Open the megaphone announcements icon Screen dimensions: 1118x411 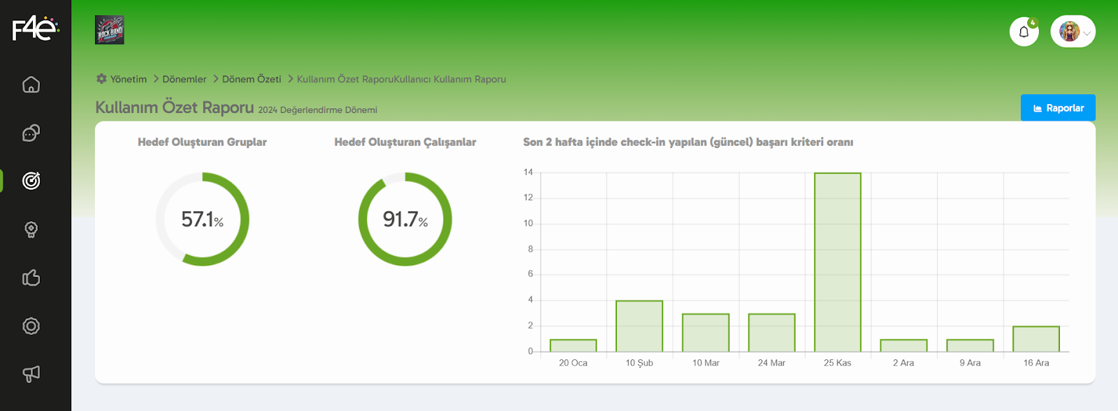click(x=31, y=374)
